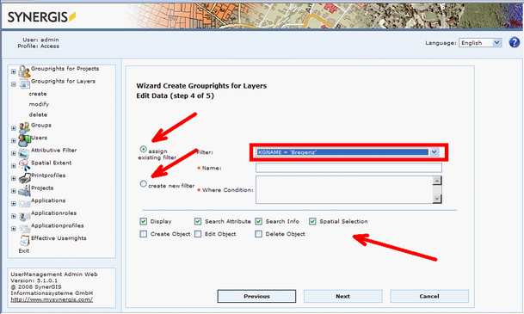Image resolution: width=524 pixels, height=314 pixels.
Task: Enable the Edit Object checkbox
Action: click(198, 234)
